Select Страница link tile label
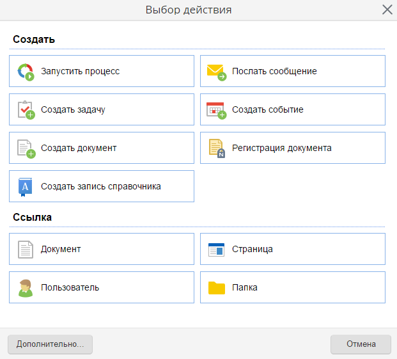This screenshot has height=359, width=397. (253, 250)
